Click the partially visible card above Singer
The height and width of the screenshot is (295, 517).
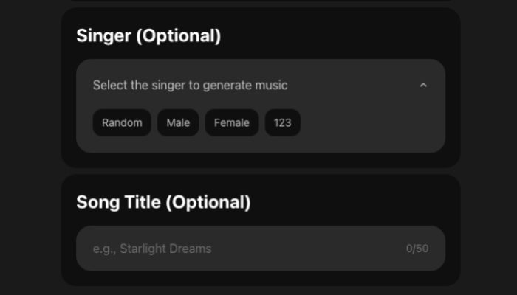point(260,1)
